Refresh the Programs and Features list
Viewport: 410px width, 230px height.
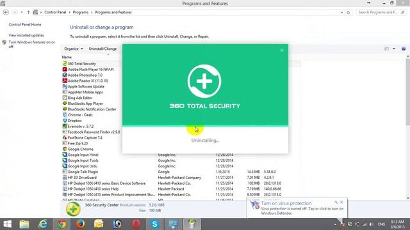click(x=348, y=12)
